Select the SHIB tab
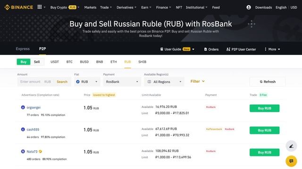Image resolution: width=302 pixels, height=169 pixels. [143, 61]
